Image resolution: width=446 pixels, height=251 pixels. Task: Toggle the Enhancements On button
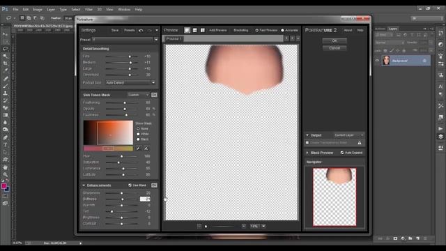(x=154, y=185)
